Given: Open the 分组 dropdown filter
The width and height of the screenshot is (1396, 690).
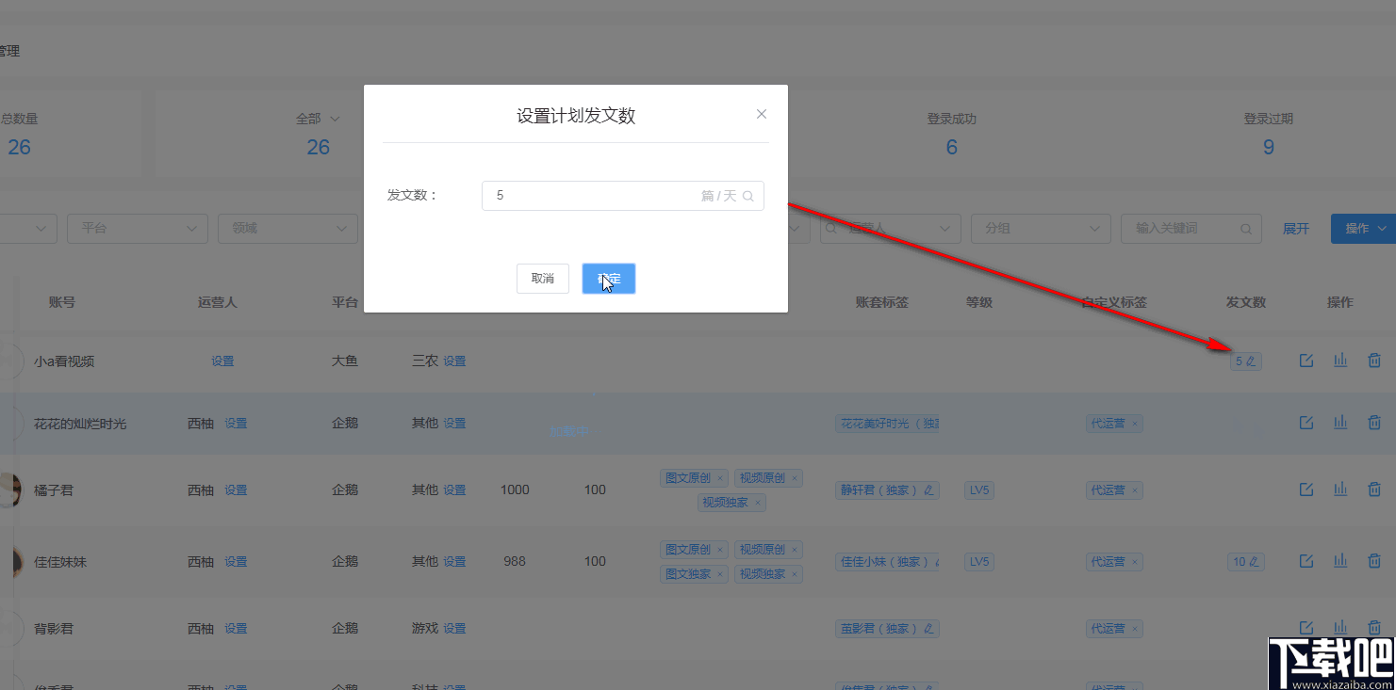Looking at the screenshot, I should pyautogui.click(x=1040, y=228).
